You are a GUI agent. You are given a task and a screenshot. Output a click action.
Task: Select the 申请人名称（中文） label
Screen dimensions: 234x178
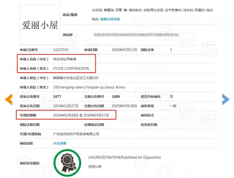click(x=34, y=59)
